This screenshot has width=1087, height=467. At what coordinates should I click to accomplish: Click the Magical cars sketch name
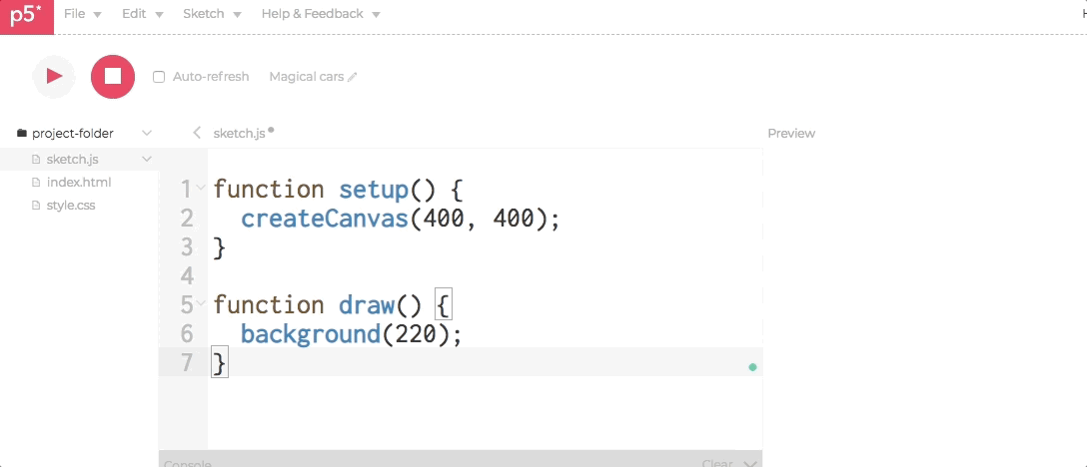click(x=306, y=77)
